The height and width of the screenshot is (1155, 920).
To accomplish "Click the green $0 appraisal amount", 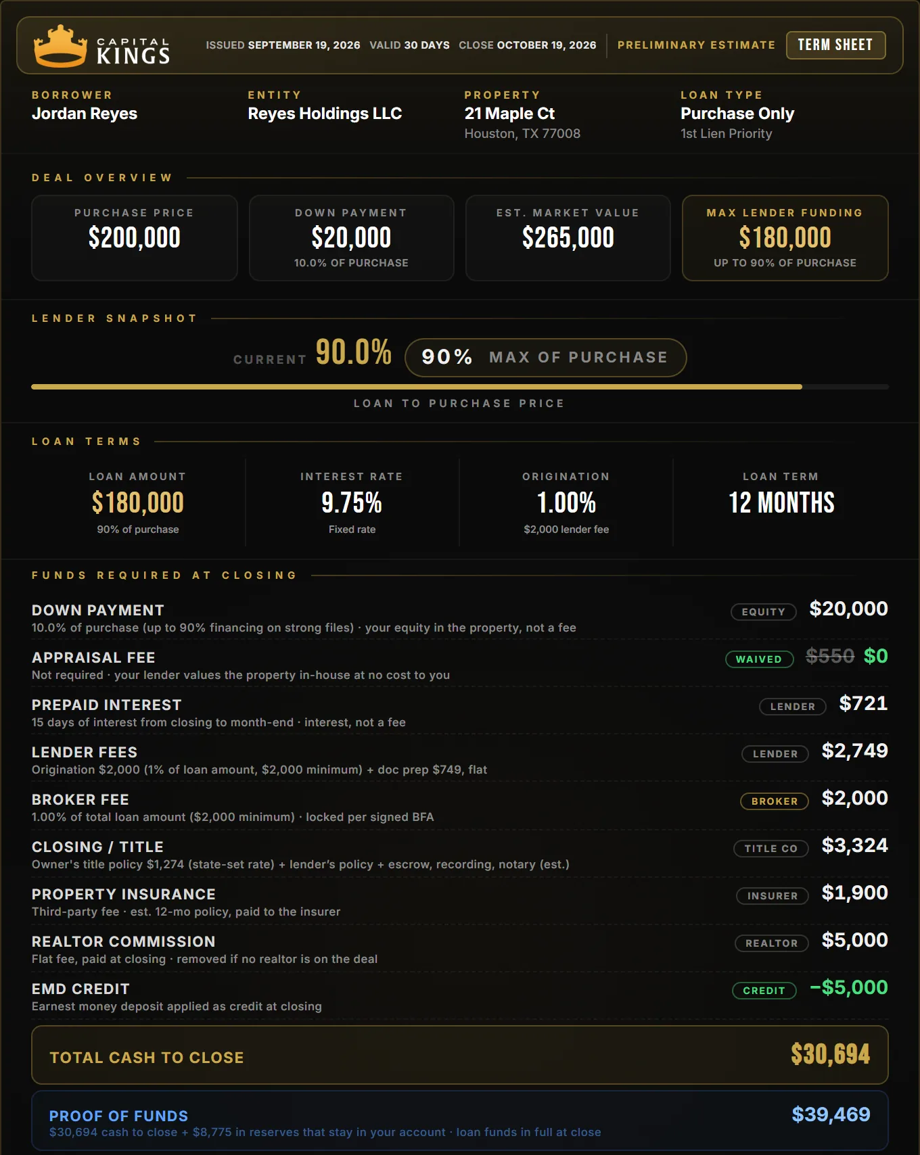I will (x=876, y=656).
